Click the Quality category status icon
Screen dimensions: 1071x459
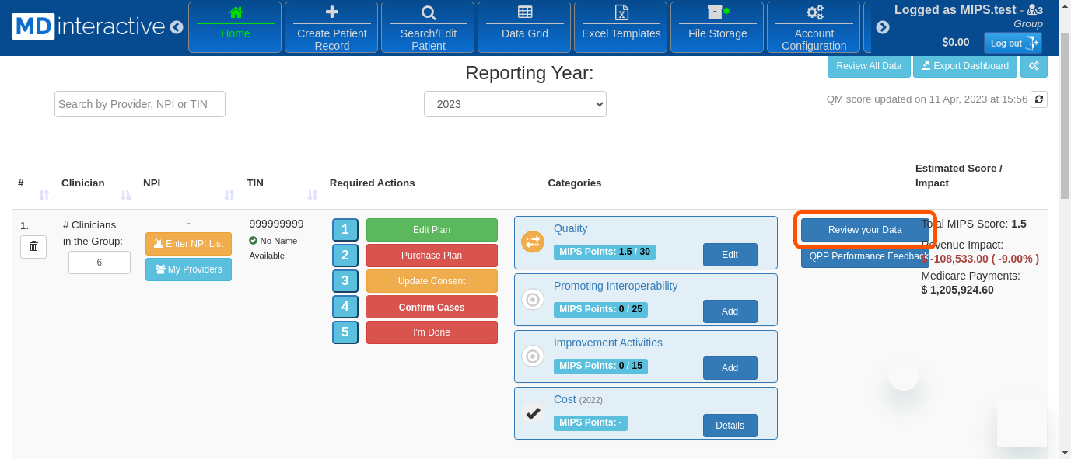click(533, 242)
